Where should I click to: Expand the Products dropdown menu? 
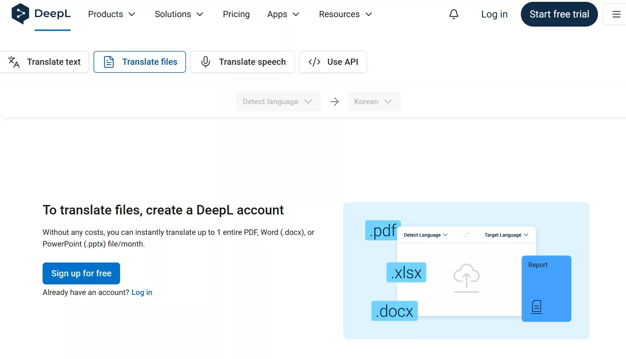pos(111,14)
